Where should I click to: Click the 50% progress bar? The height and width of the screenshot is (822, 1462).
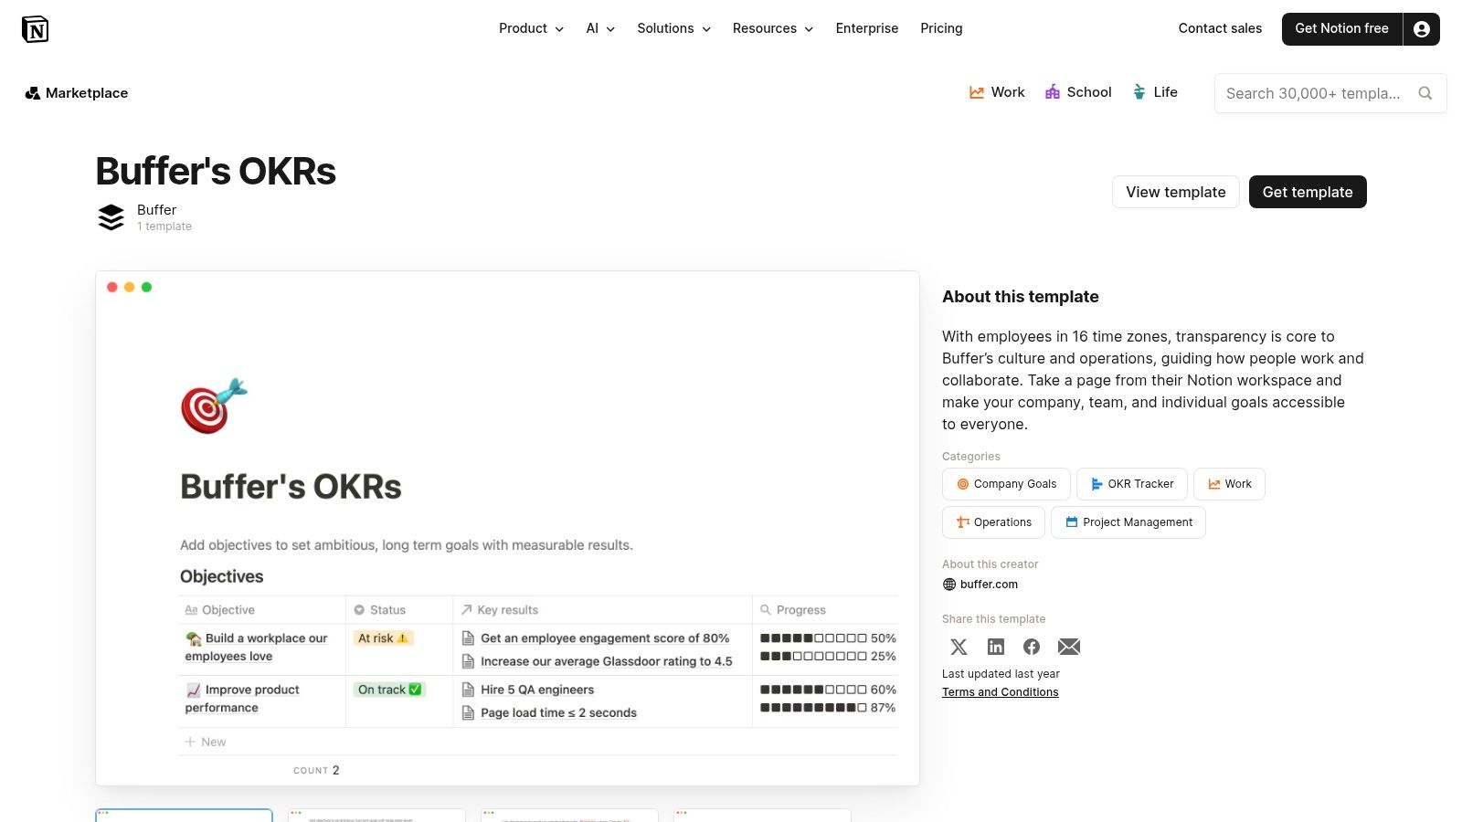[x=828, y=638]
